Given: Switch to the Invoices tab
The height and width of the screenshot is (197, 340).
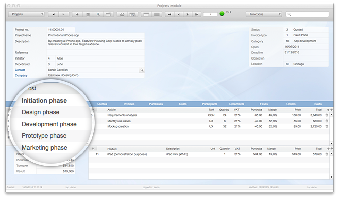Looking at the screenshot, I should click(129, 104).
